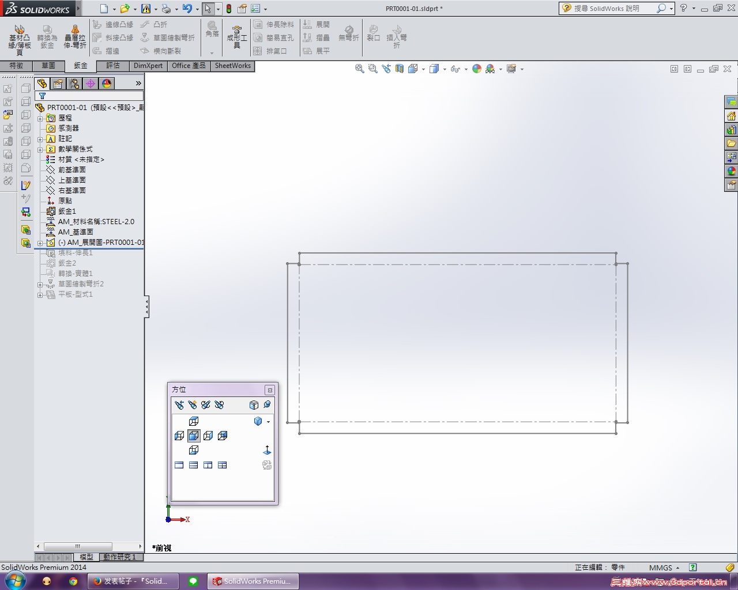Choose the single viewport layout icon
The image size is (738, 590).
[x=179, y=465]
